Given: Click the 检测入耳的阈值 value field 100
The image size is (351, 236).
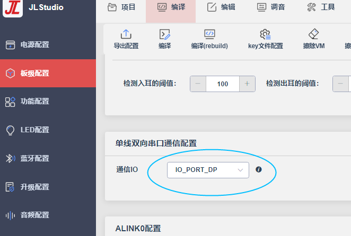Looking at the screenshot, I should [x=223, y=84].
